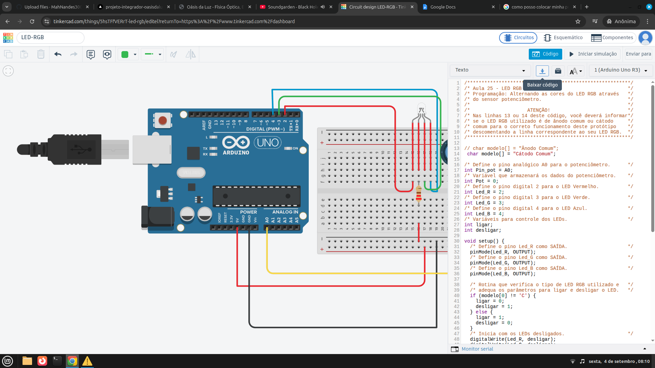Open the Componentes list view
The image size is (655, 368).
tap(612, 37)
